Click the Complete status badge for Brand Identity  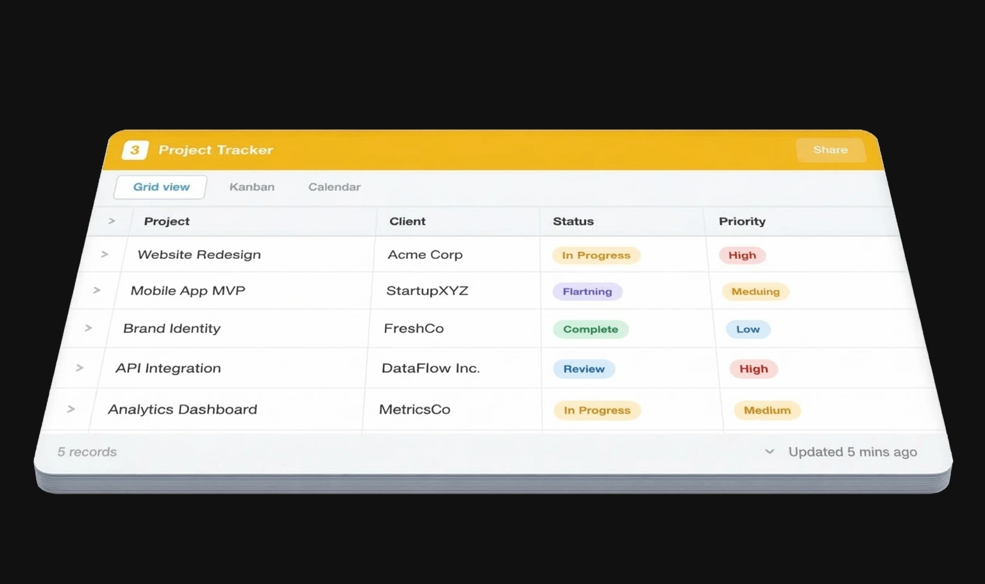590,330
